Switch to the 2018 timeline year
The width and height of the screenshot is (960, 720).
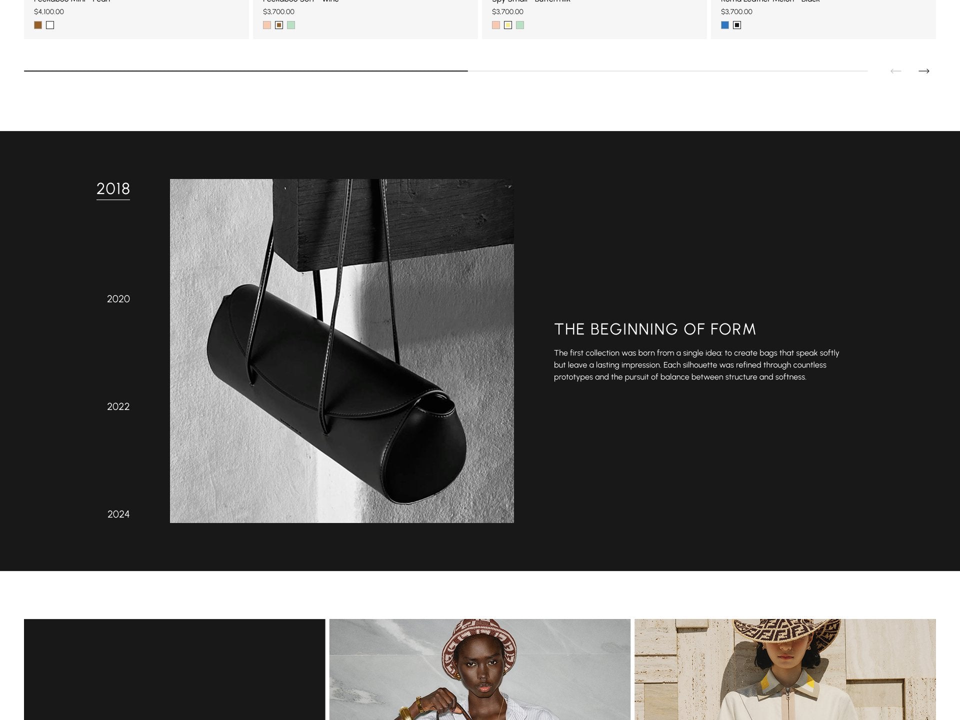(113, 189)
